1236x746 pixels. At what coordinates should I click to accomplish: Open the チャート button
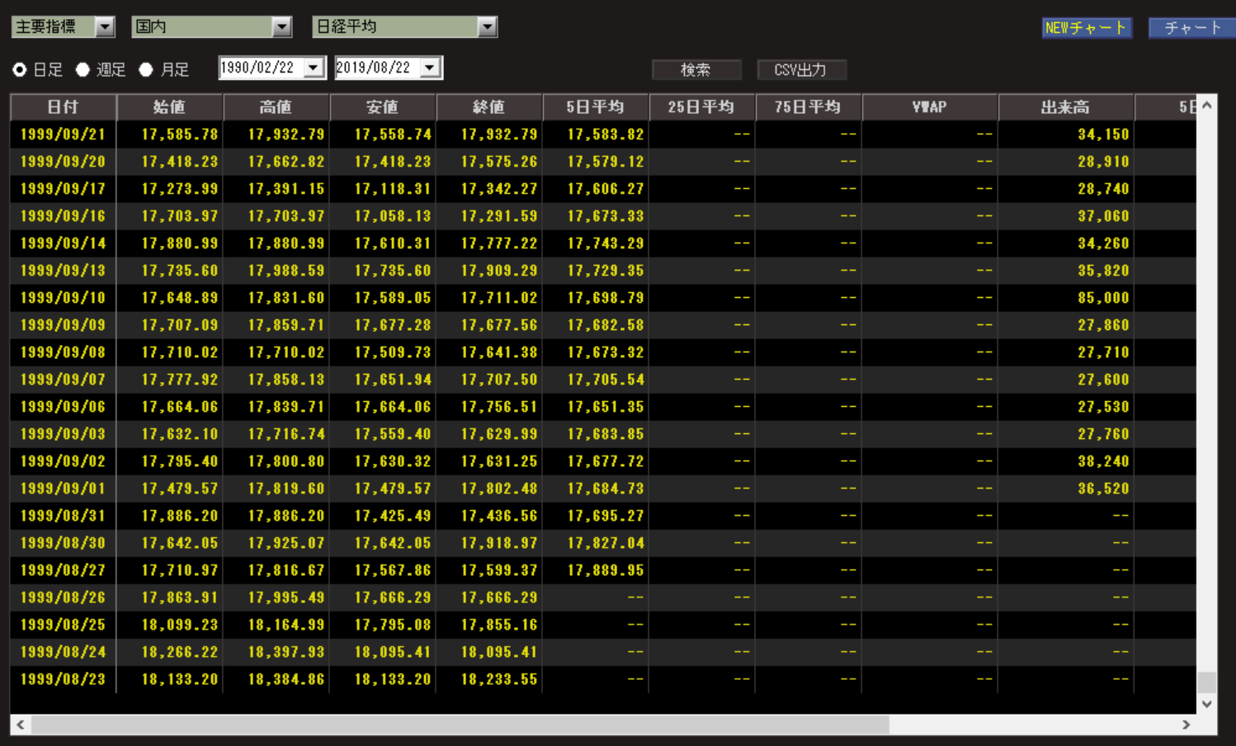(1191, 27)
